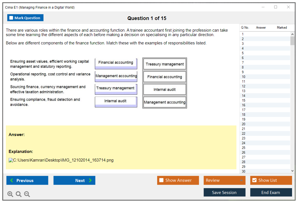This screenshot has height=204, width=299.
Task: Expand the Review dropdown
Action: tap(241, 180)
